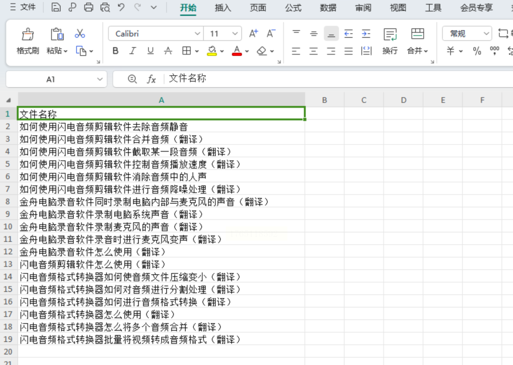
Task: Activate the 格式刷 format painter
Action: (x=28, y=41)
